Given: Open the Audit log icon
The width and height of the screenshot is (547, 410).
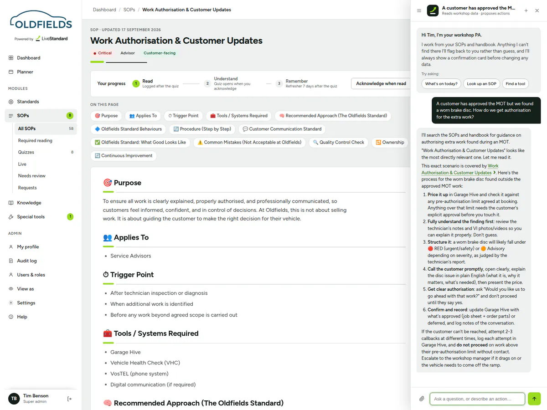Looking at the screenshot, I should 11,261.
